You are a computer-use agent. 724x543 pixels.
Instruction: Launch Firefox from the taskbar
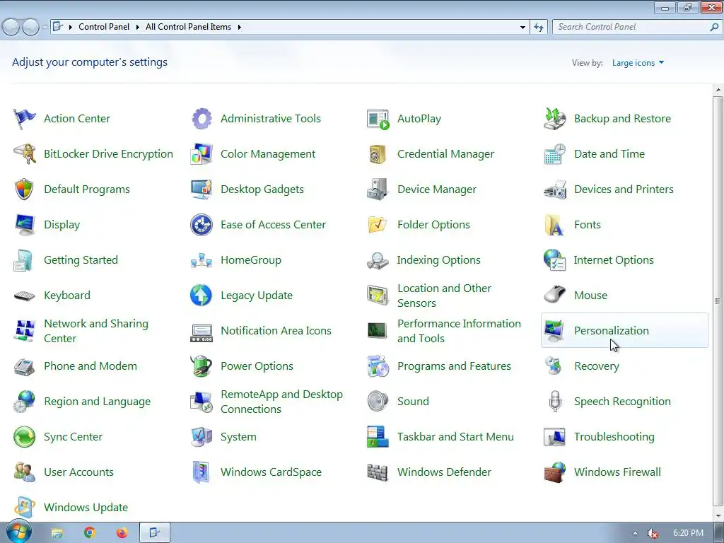click(122, 533)
